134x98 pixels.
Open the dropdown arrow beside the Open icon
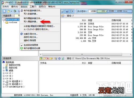tap(11, 11)
